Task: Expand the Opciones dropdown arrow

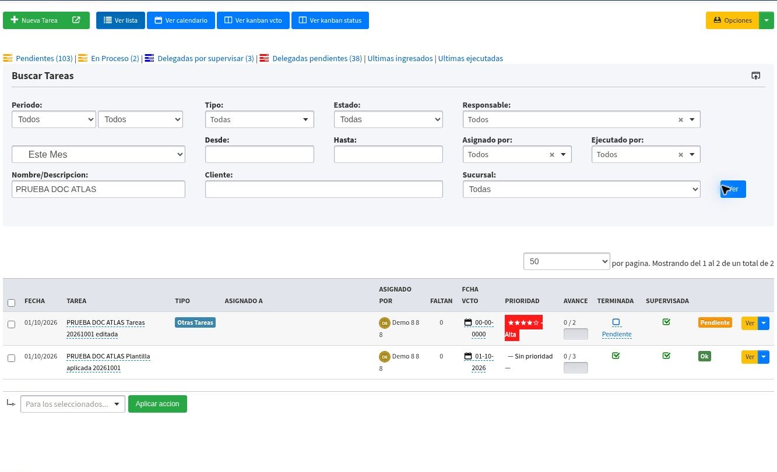Action: coord(767,20)
